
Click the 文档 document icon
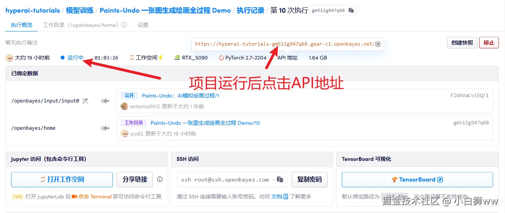coord(286,196)
